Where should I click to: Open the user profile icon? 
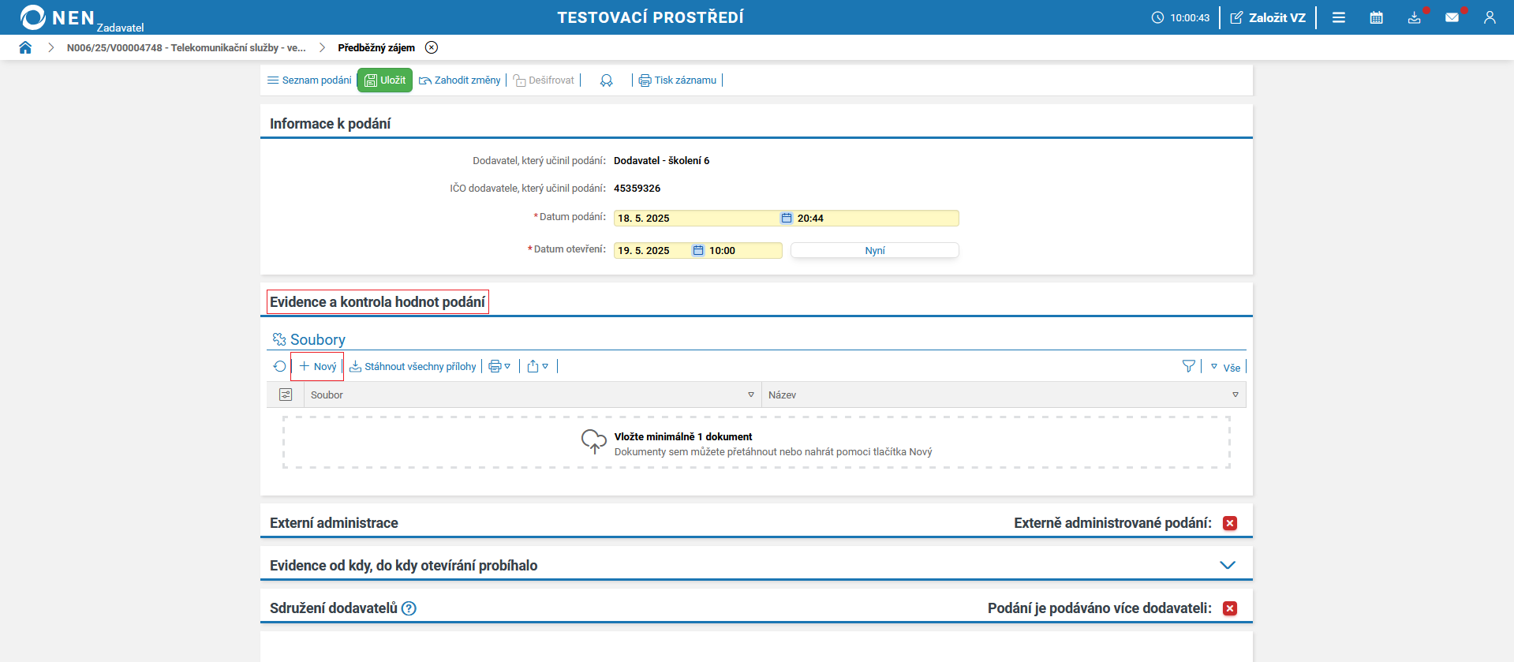[1490, 17]
